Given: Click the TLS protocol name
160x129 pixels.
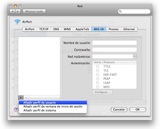Looking at the screenshot, I should click(106, 71).
